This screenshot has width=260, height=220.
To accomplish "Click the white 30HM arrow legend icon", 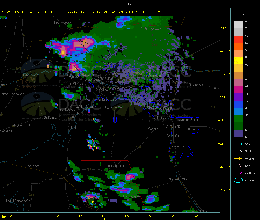I will pyautogui.click(x=238, y=151).
